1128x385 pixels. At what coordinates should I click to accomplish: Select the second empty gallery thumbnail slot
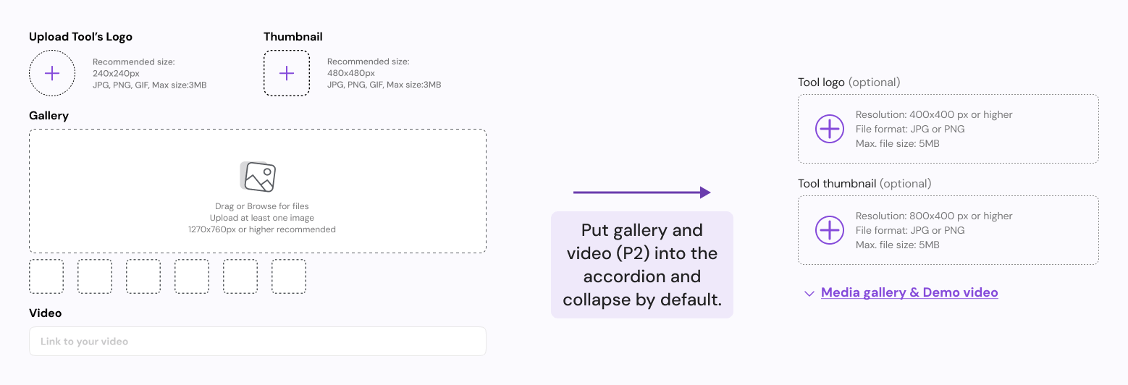[95, 276]
